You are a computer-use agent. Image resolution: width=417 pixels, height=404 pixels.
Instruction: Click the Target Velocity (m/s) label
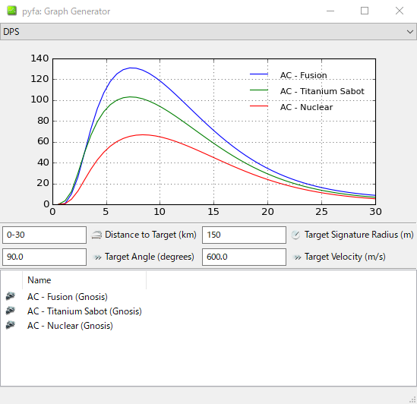345,257
